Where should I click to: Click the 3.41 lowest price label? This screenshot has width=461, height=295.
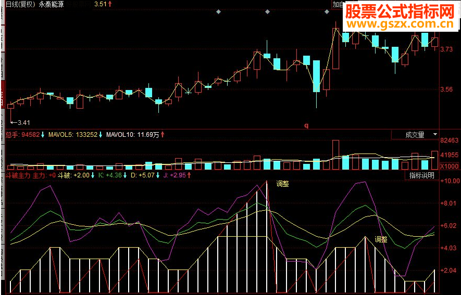coord(23,122)
